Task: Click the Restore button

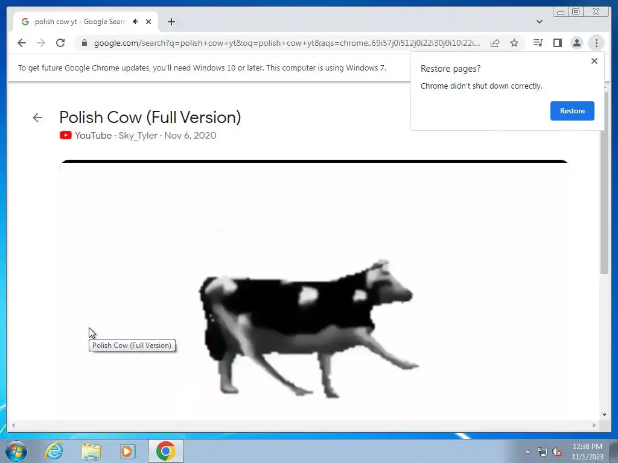Action: click(572, 111)
